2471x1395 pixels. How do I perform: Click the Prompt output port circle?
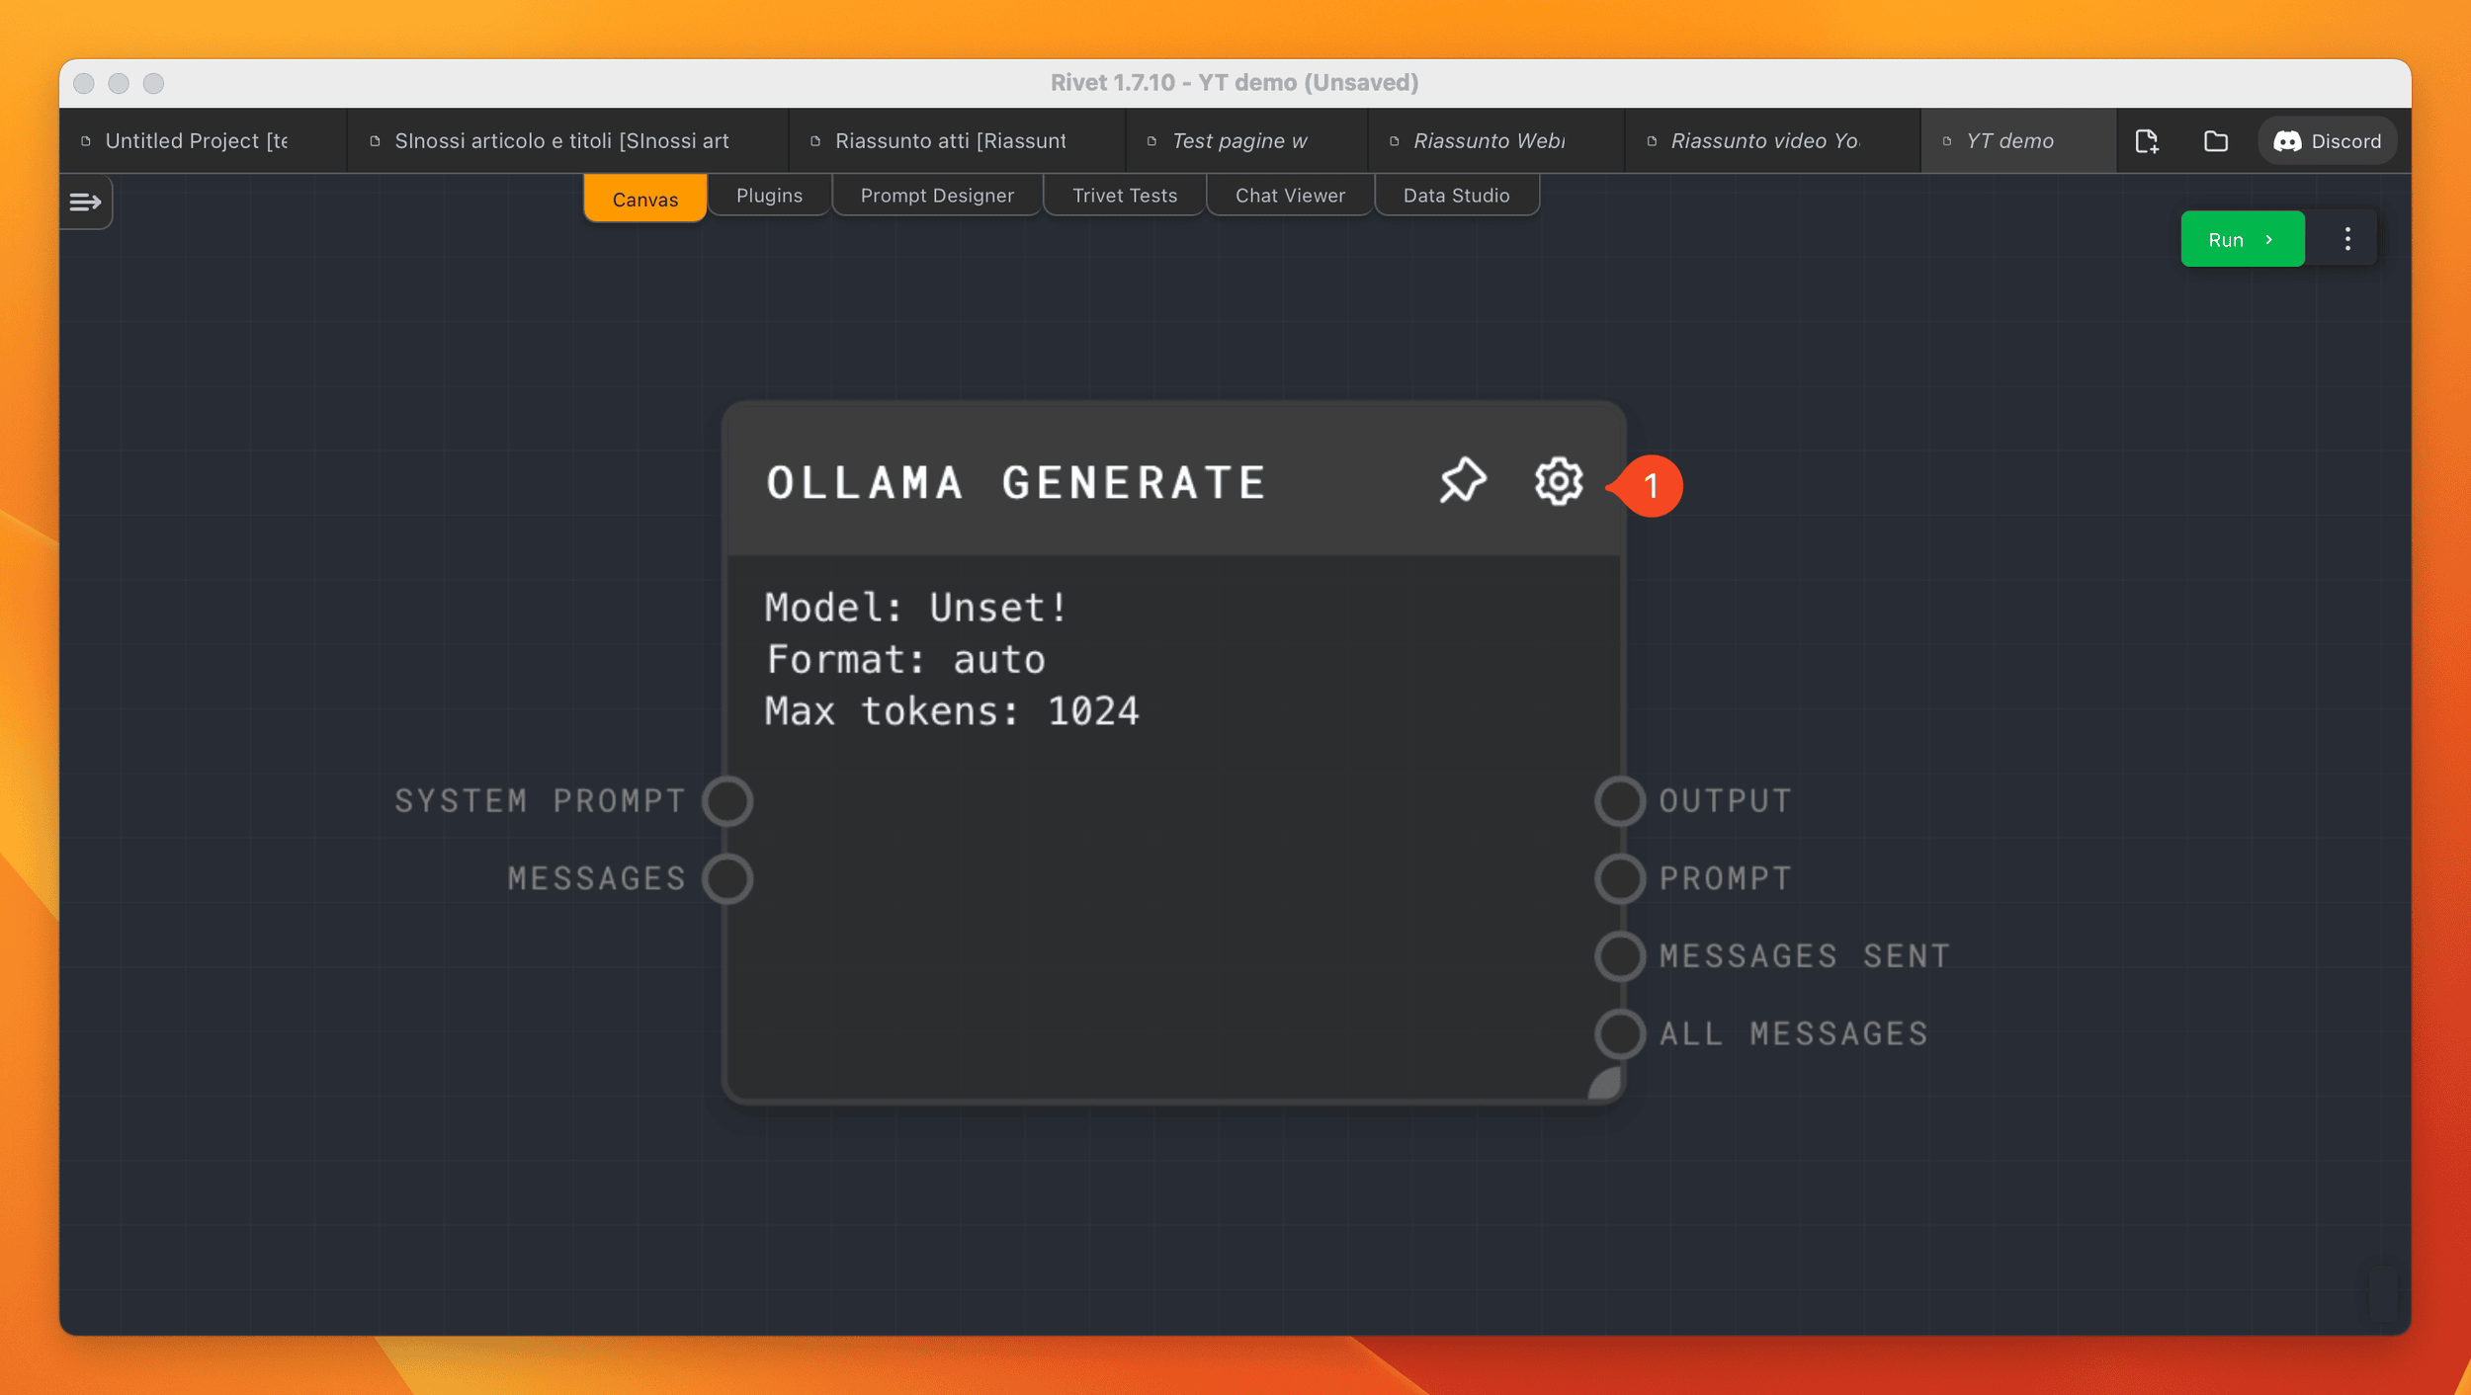[1619, 878]
